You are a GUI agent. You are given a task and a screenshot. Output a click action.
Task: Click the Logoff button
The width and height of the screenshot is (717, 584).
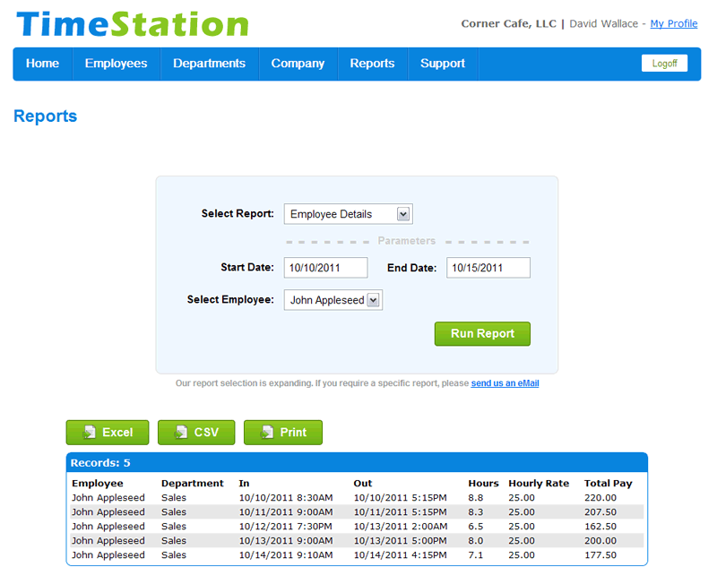[664, 64]
